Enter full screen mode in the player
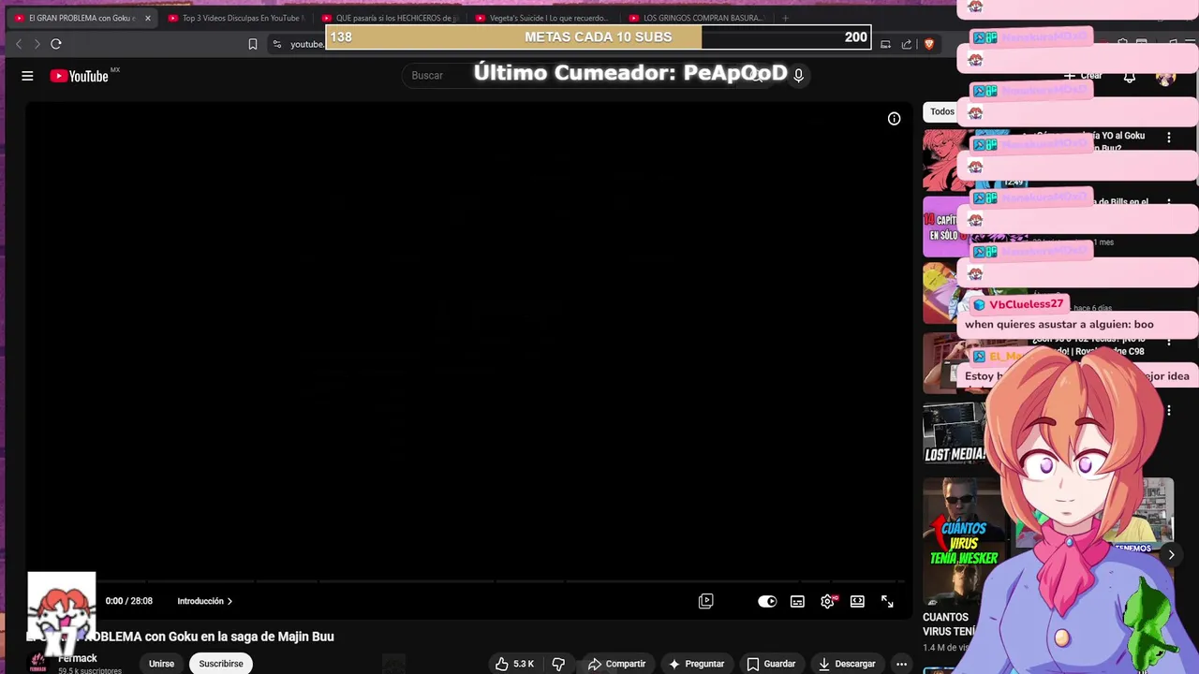The image size is (1199, 674). 887,601
